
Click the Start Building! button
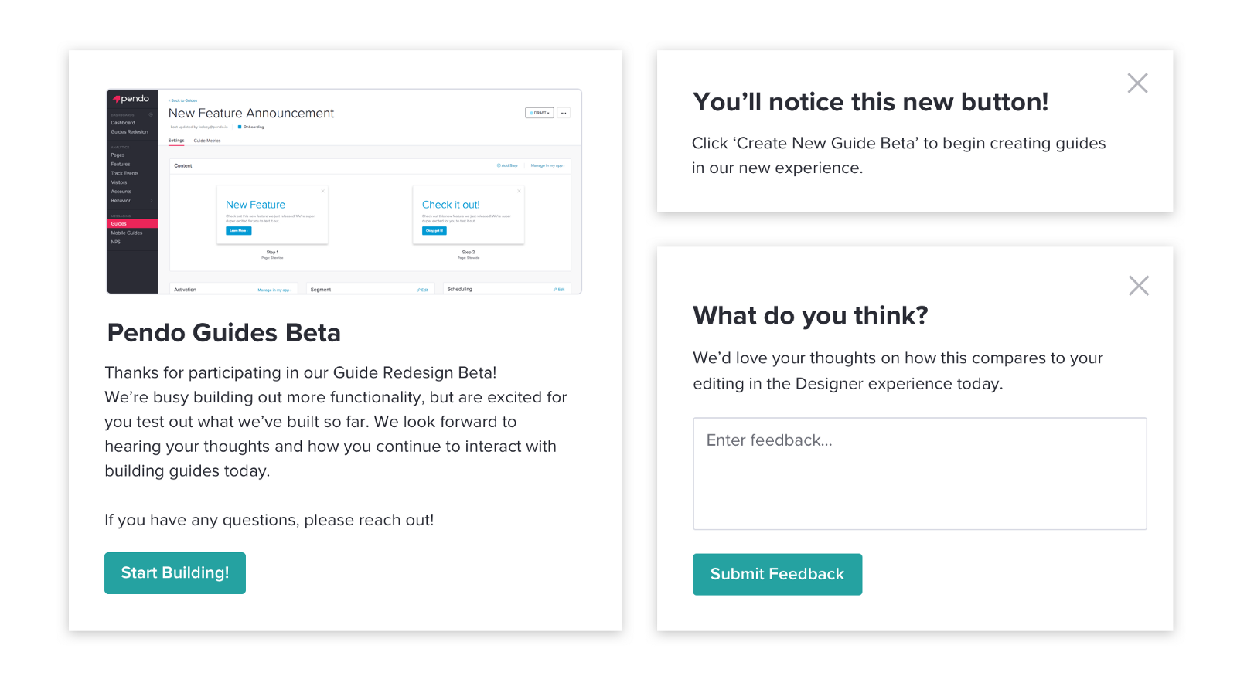pyautogui.click(x=175, y=572)
